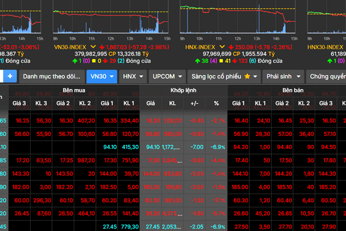
Task: Click the HNX volume 97,969,699 CP text
Action: pyautogui.click(x=222, y=54)
